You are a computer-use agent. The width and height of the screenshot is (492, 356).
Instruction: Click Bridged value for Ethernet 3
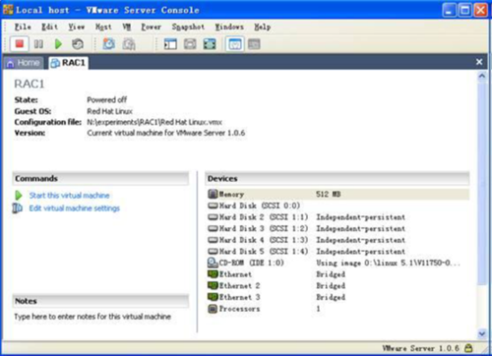tap(330, 297)
